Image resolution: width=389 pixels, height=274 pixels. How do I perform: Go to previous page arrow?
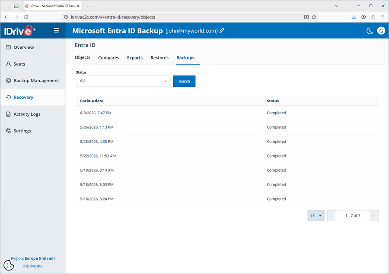[332, 216]
